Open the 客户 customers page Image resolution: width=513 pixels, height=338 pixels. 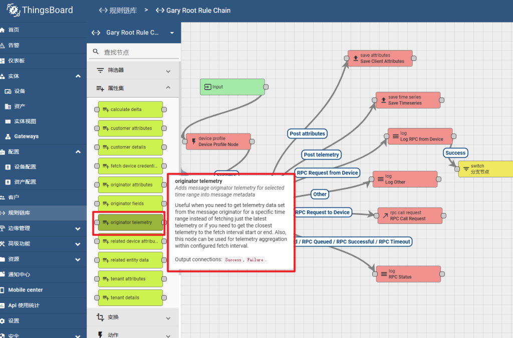pyautogui.click(x=43, y=197)
